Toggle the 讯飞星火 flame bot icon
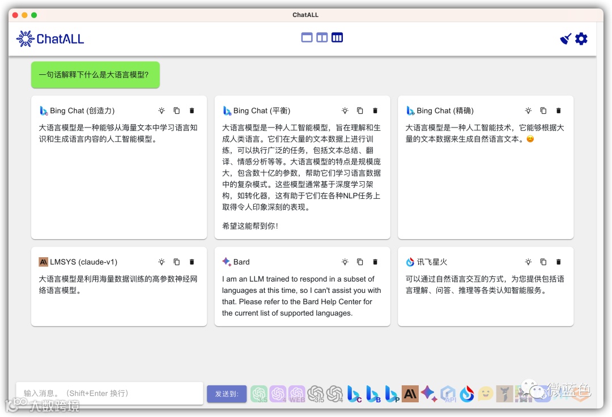This screenshot has width=612, height=417. (x=467, y=394)
